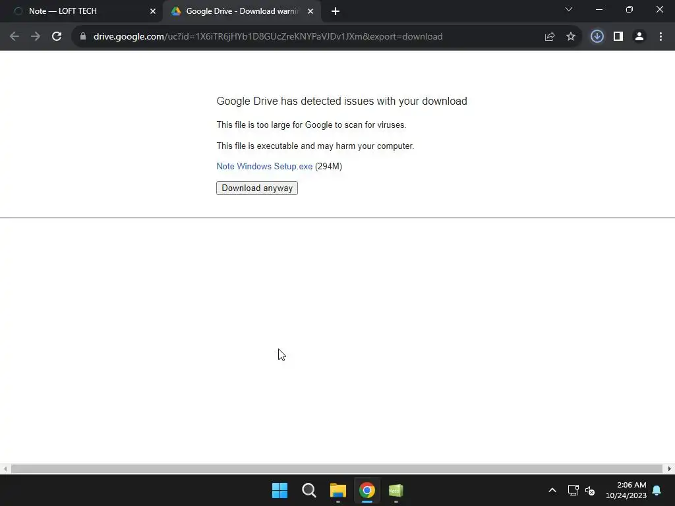Bookmark this tab with star
The image size is (675, 506).
pyautogui.click(x=571, y=37)
